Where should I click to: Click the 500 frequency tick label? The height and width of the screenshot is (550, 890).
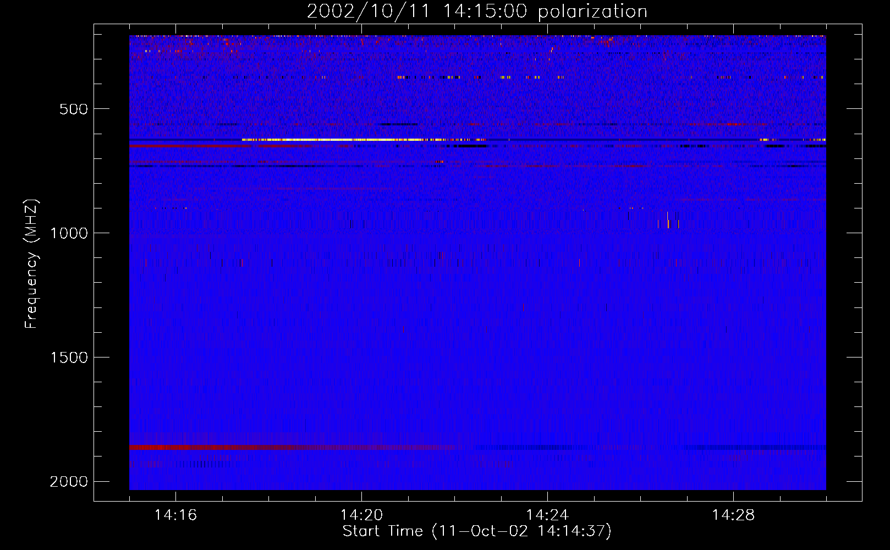tap(74, 109)
